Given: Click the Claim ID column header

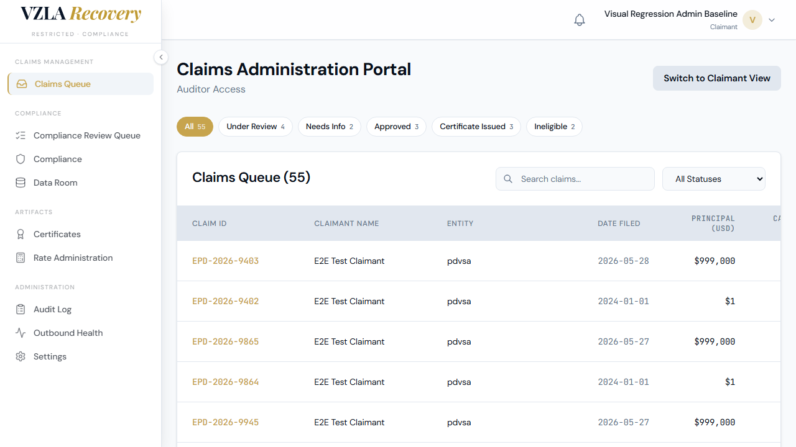Looking at the screenshot, I should tap(209, 223).
